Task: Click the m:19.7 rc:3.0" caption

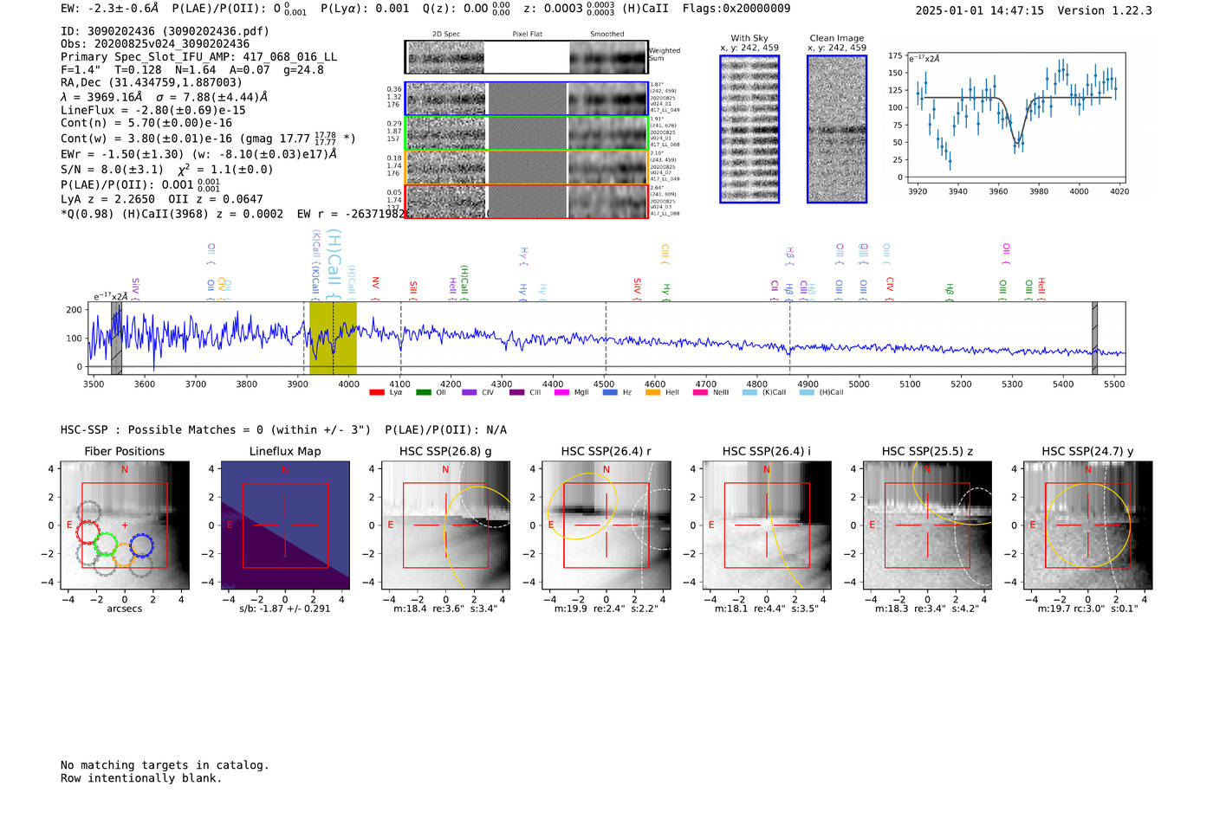Action: tap(1088, 609)
